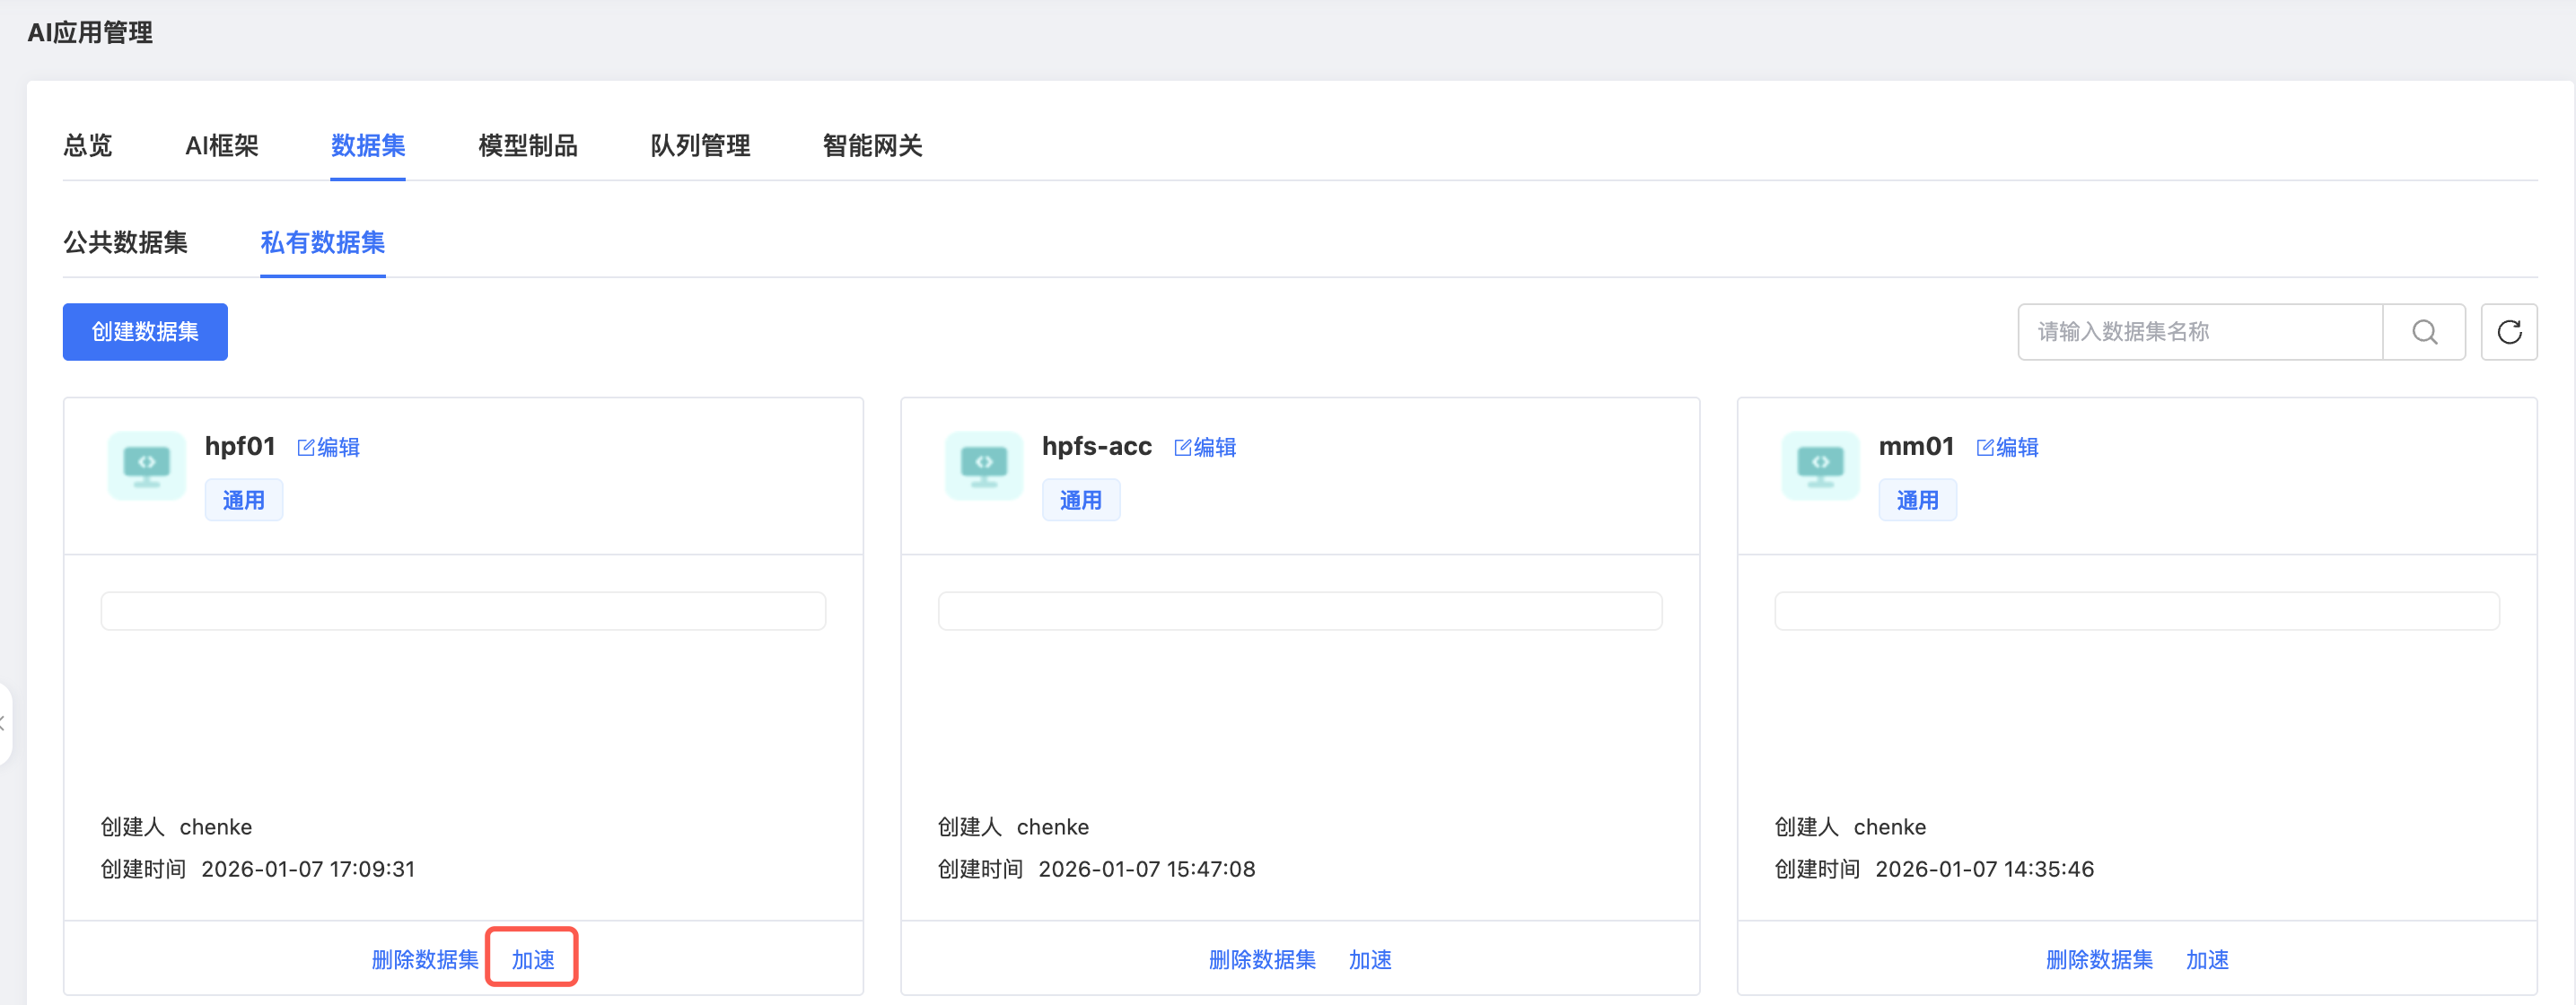Go to the 总览 tab
This screenshot has width=2576, height=1005.
(88, 146)
